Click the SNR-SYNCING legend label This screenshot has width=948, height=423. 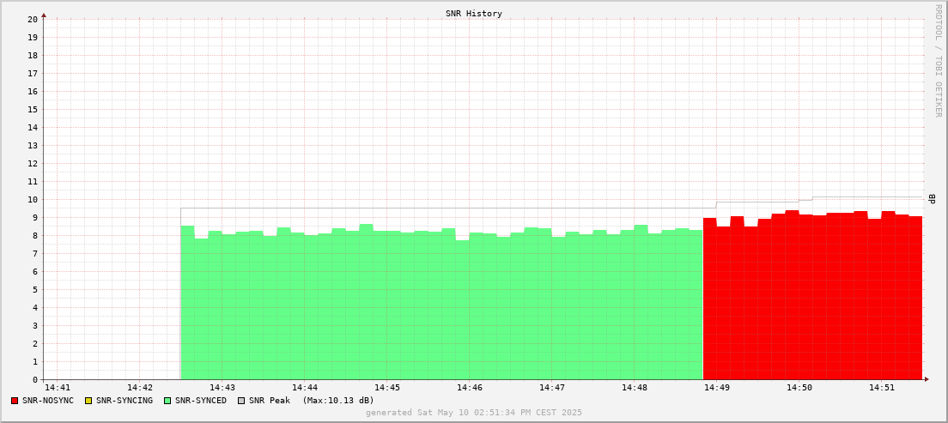point(124,401)
